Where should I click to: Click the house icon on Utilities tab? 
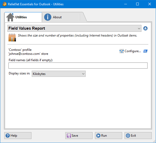10,17
